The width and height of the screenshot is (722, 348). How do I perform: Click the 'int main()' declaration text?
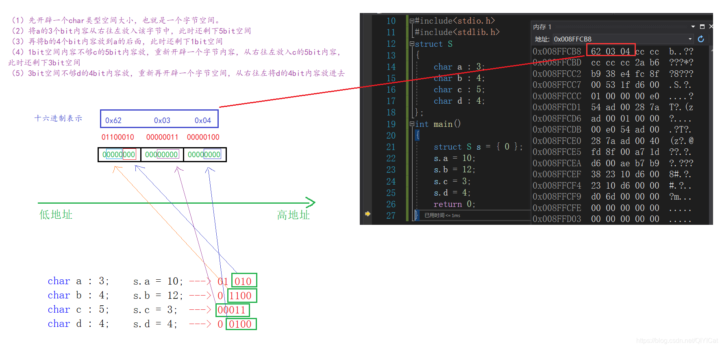[438, 124]
